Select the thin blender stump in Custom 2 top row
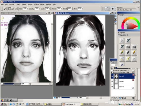This screenshot has width=141, height=106. [122, 40]
